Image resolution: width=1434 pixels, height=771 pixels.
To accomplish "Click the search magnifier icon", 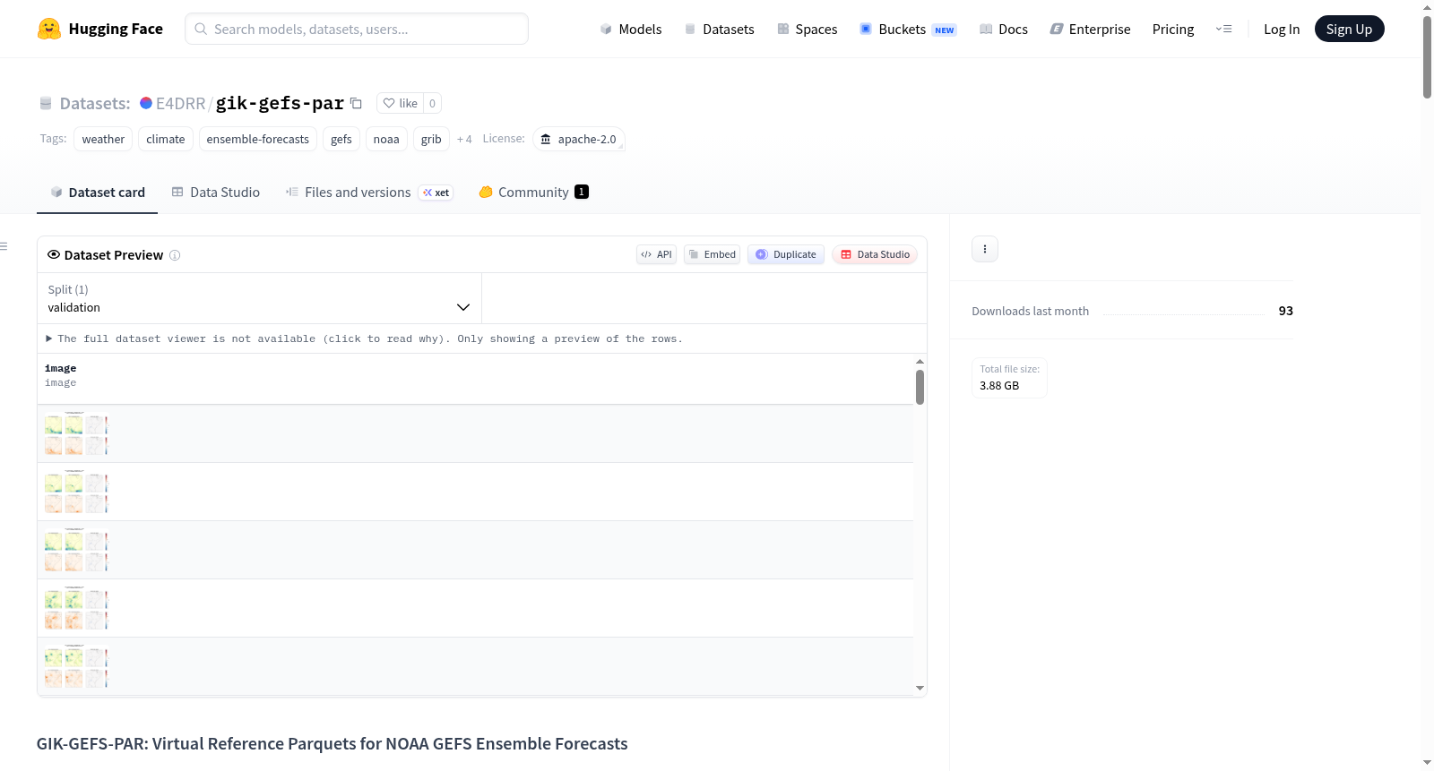I will point(201,29).
